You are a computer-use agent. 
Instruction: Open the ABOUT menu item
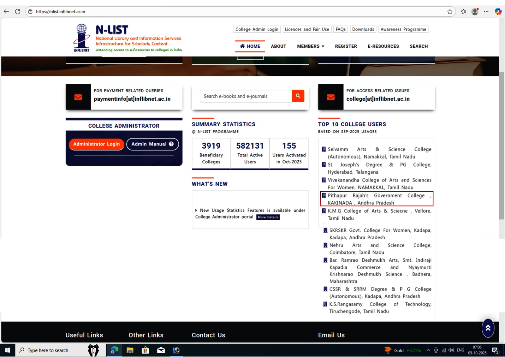pos(278,46)
